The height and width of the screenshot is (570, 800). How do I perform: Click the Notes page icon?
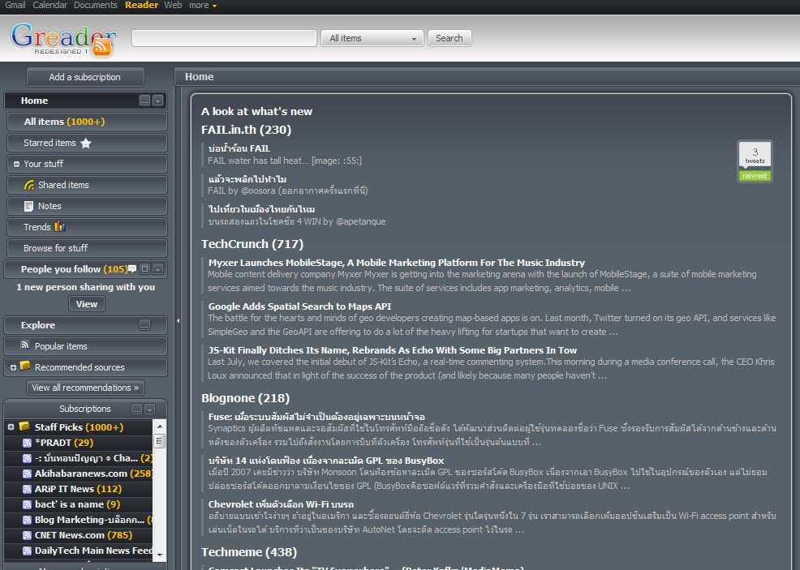(28, 206)
